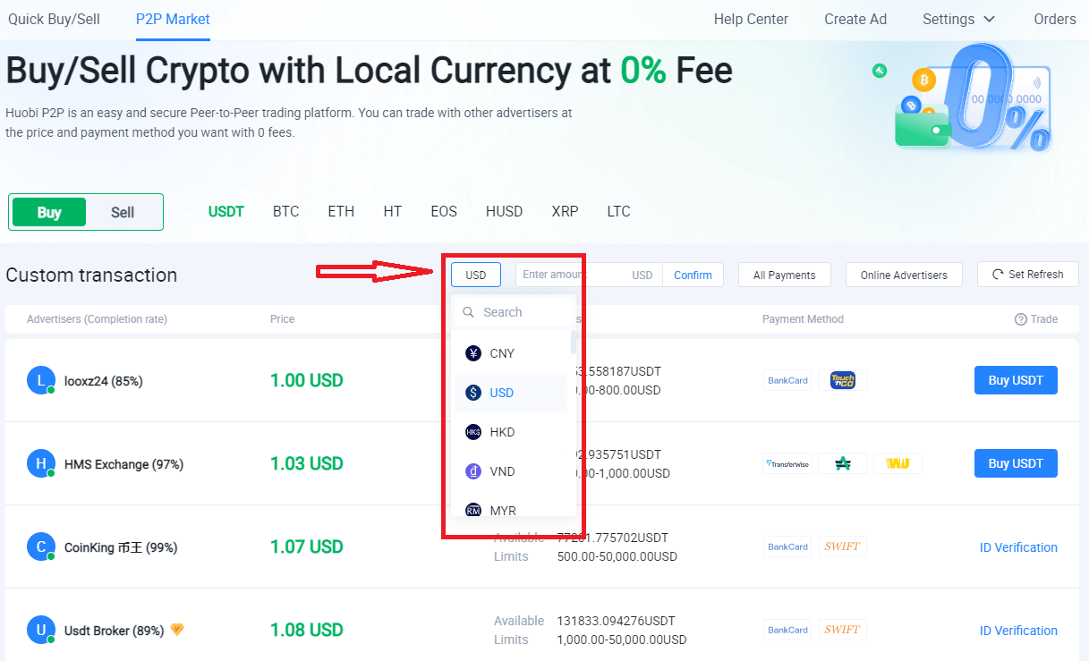This screenshot has width=1089, height=661.
Task: Click the HKD currency icon
Action: pos(473,432)
